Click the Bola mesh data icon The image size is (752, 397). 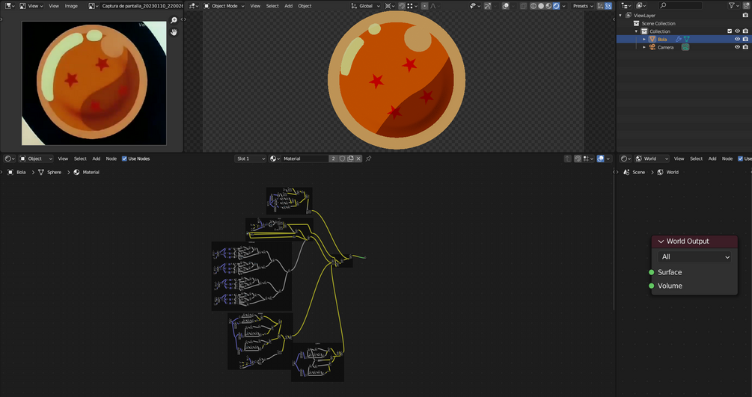687,40
